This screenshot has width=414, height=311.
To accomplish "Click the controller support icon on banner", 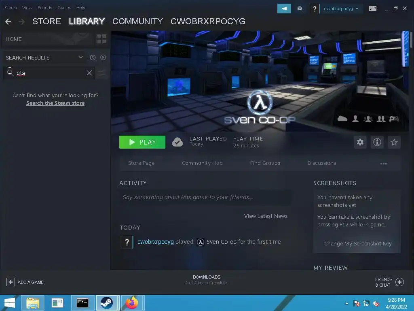I will 394,119.
